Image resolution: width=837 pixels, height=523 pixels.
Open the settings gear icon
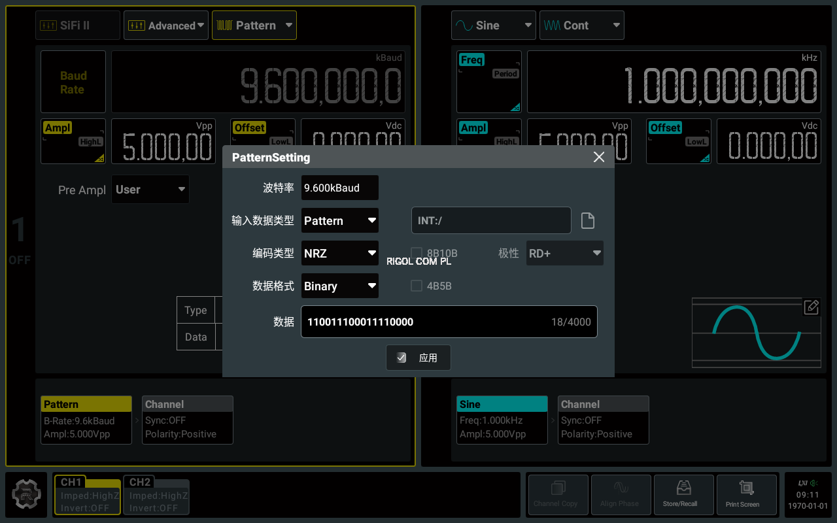[26, 495]
